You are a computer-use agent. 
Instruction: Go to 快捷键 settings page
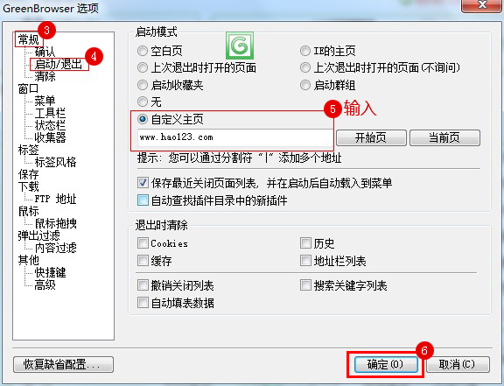(x=50, y=272)
